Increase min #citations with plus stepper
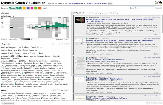Image resolution: width=163 pixels, height=105 pixels. pyautogui.click(x=68, y=39)
